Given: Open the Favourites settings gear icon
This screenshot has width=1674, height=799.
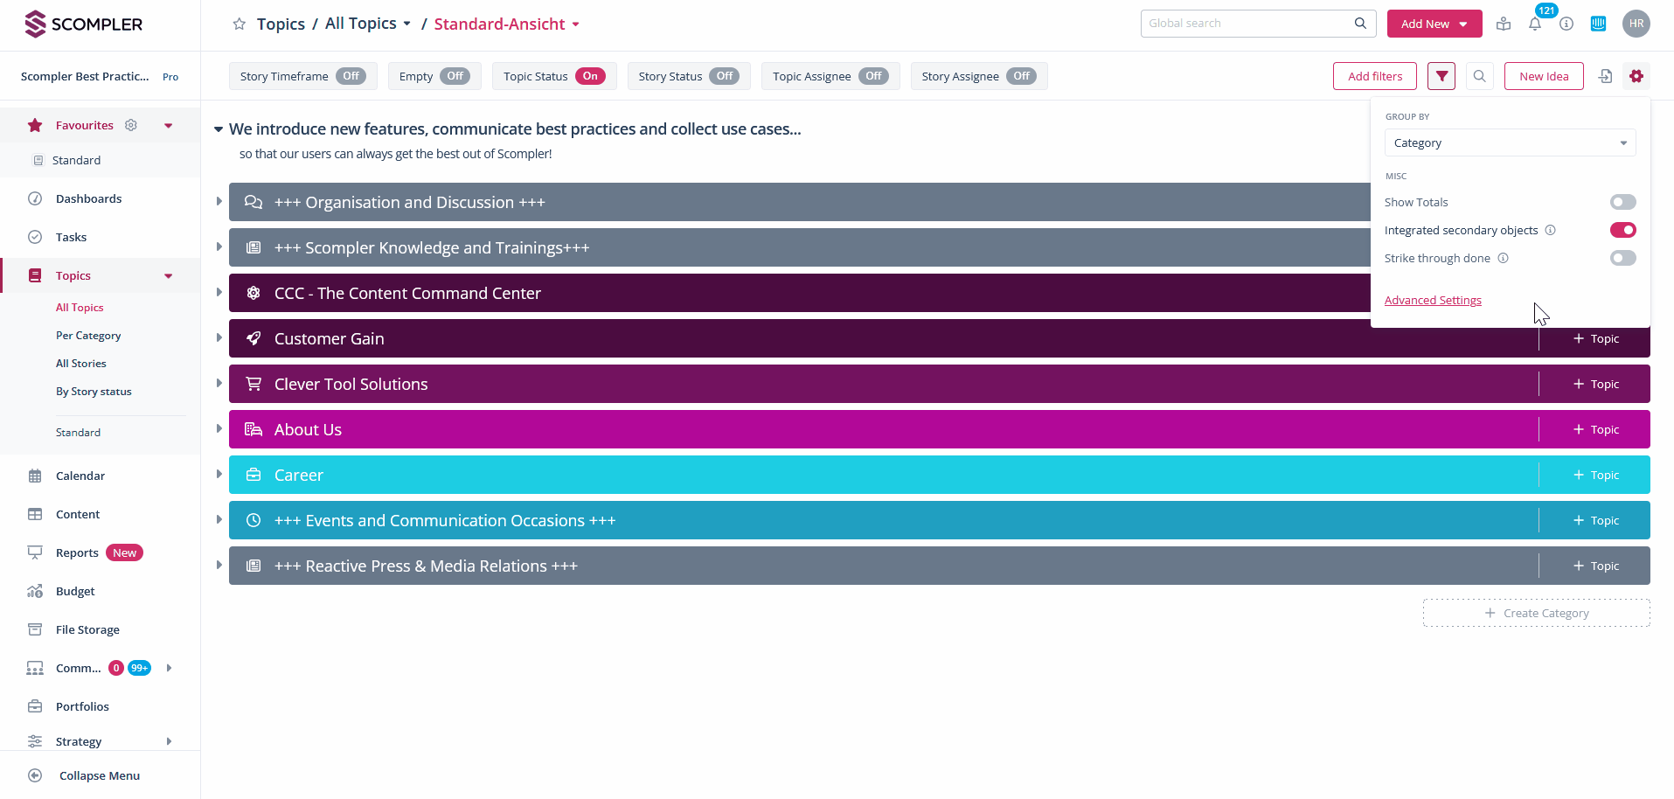Looking at the screenshot, I should click(x=131, y=125).
